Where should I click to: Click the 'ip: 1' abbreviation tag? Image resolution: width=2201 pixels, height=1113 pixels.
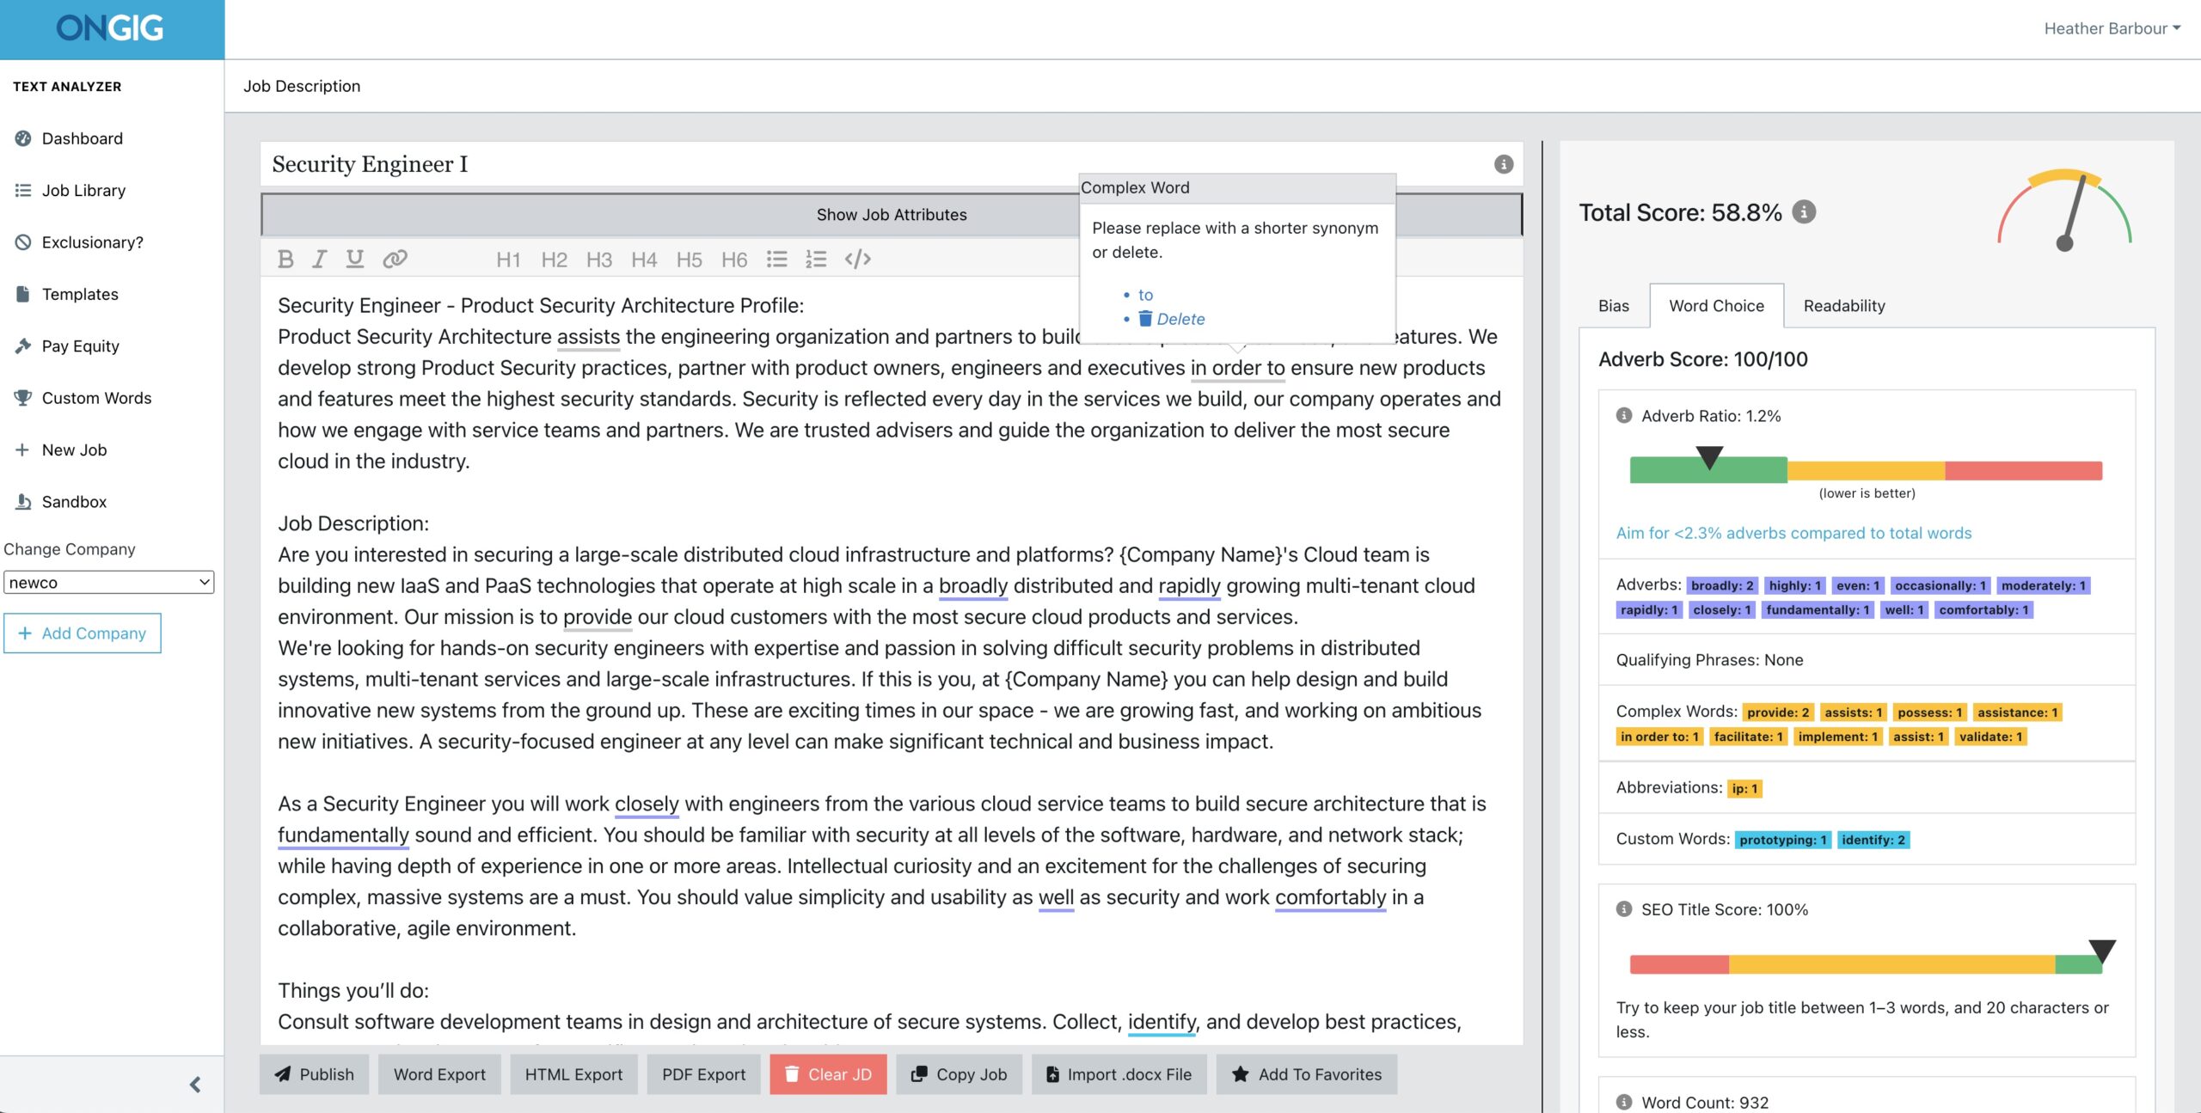[x=1744, y=788]
